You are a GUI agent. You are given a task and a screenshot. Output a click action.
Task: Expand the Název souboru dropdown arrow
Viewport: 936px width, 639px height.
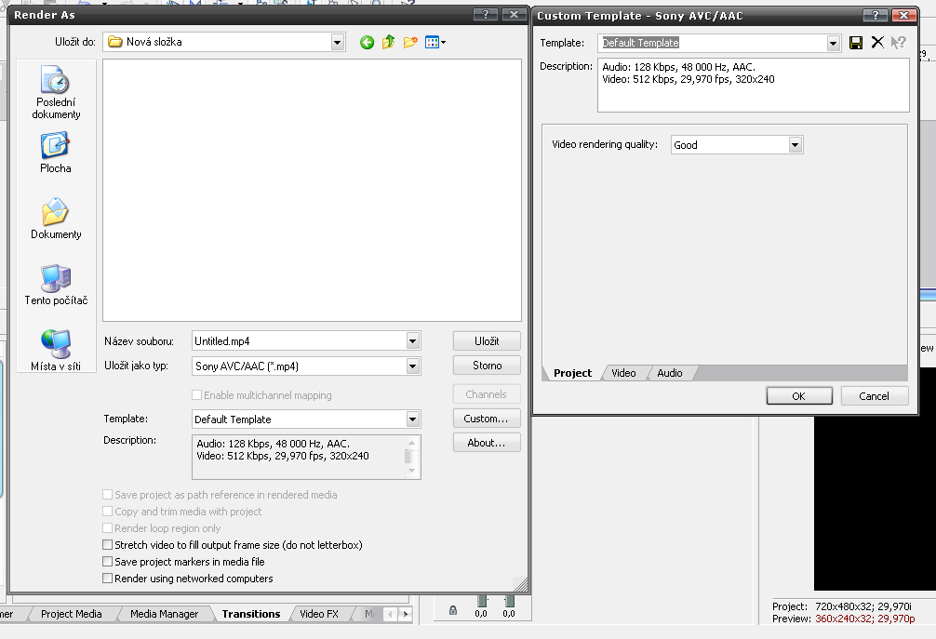click(x=412, y=341)
